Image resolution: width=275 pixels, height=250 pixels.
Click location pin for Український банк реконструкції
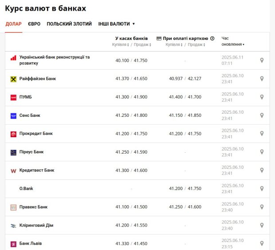[x=262, y=60]
